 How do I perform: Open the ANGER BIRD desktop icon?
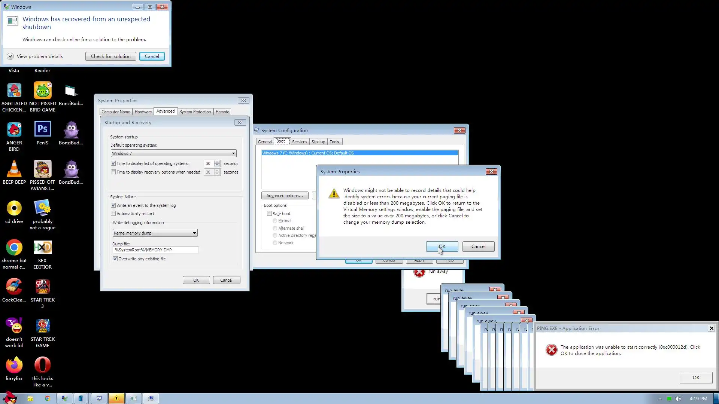click(x=14, y=129)
